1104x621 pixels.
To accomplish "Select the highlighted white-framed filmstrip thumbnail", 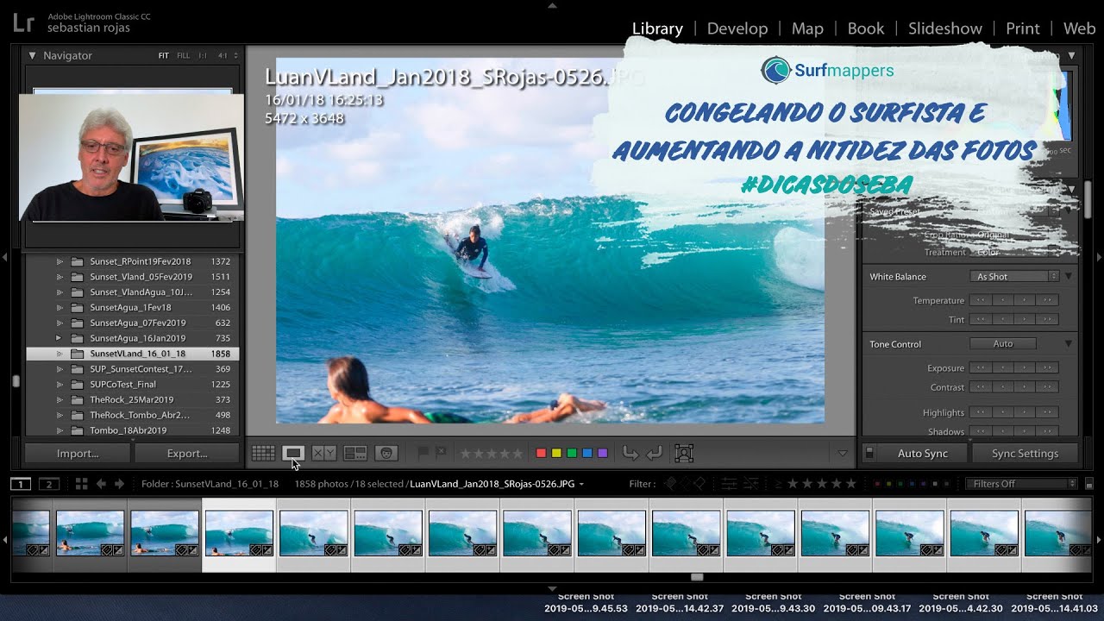I will pos(239,535).
